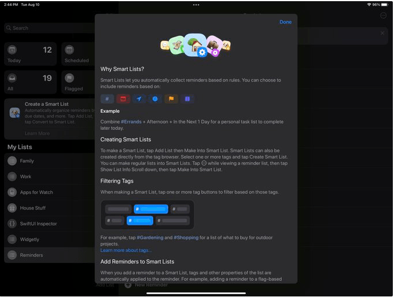
Task: Select the Work list
Action: click(x=26, y=177)
